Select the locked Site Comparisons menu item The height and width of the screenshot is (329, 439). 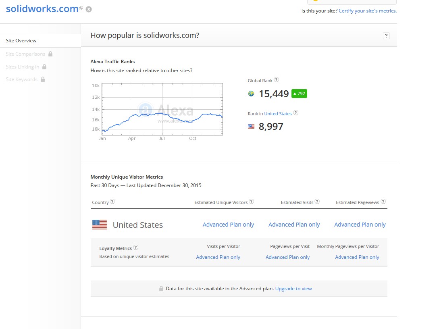tap(25, 54)
